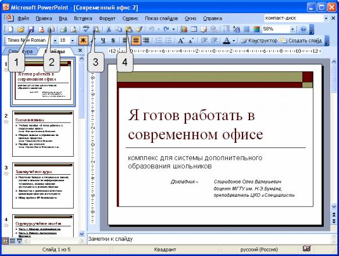Open Formatting toolbar options arrow
Viewport: 339px width, 256px height.
[x=327, y=41]
